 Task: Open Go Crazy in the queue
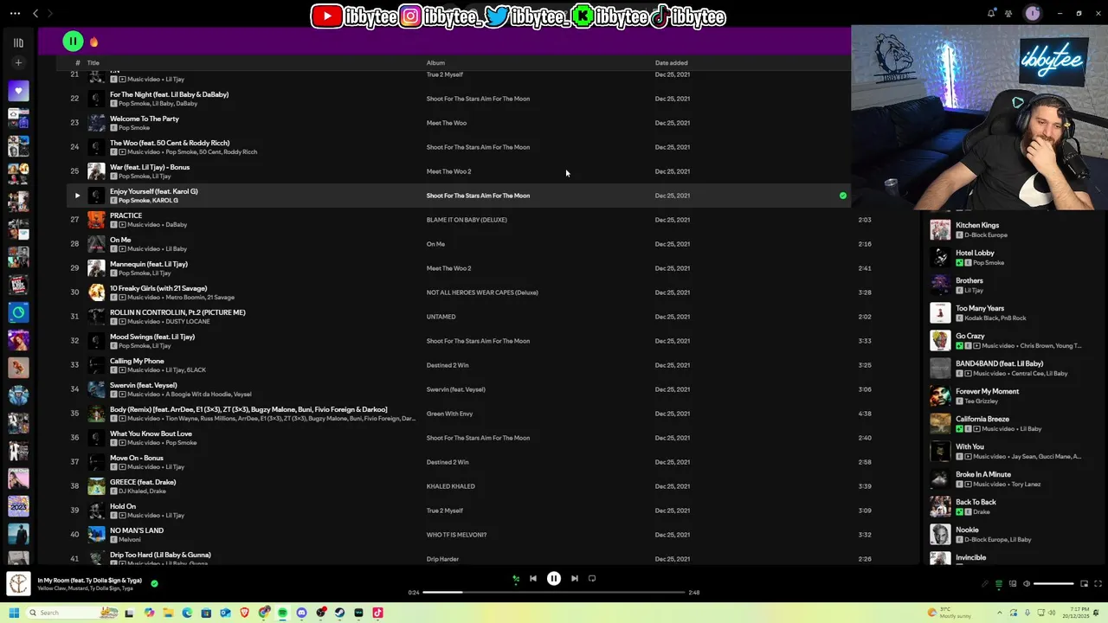point(970,336)
